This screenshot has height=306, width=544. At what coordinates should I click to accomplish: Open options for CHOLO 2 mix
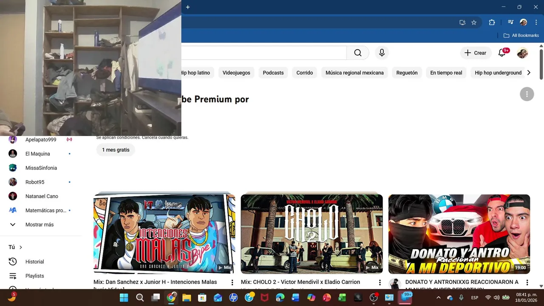tap(380, 282)
